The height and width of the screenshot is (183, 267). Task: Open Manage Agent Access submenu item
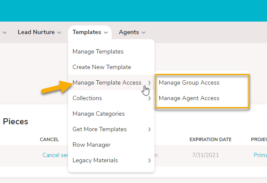tap(202, 98)
